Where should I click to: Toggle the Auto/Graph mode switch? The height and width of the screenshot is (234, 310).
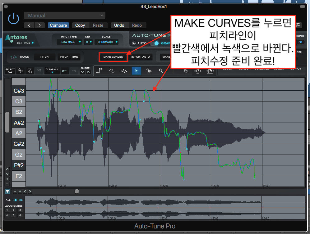click(x=155, y=43)
